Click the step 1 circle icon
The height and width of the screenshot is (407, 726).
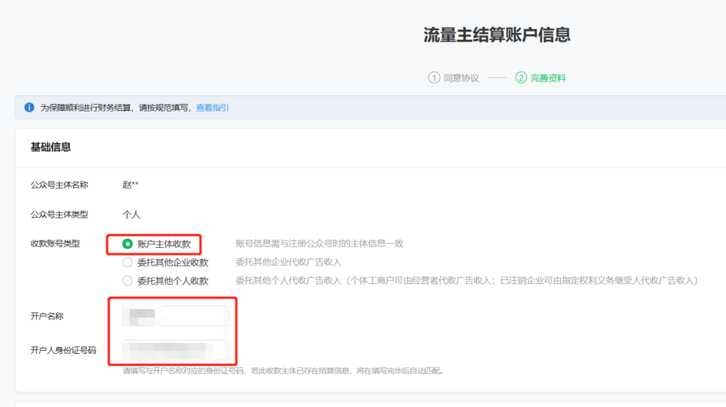(x=434, y=78)
